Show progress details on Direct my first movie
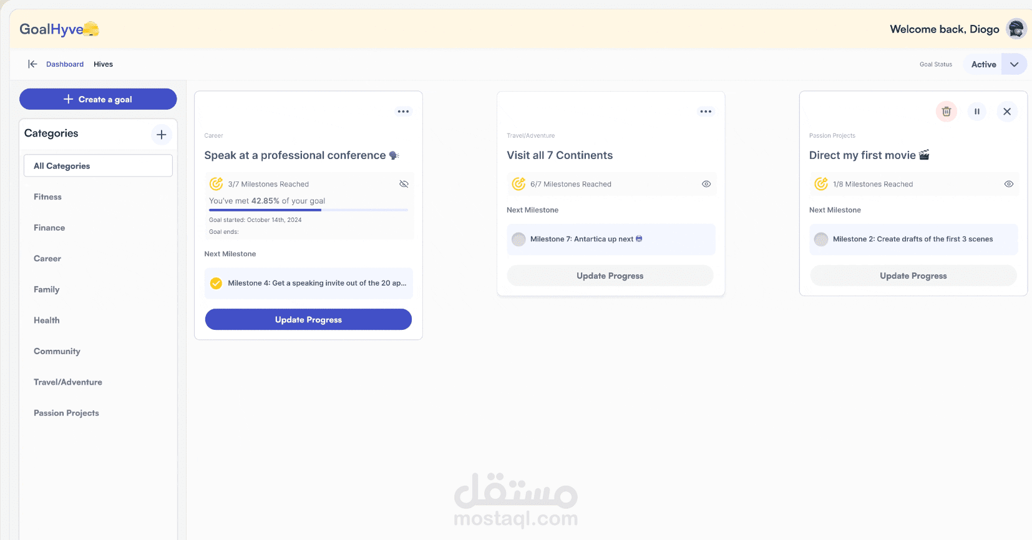The image size is (1032, 540). (x=1009, y=184)
